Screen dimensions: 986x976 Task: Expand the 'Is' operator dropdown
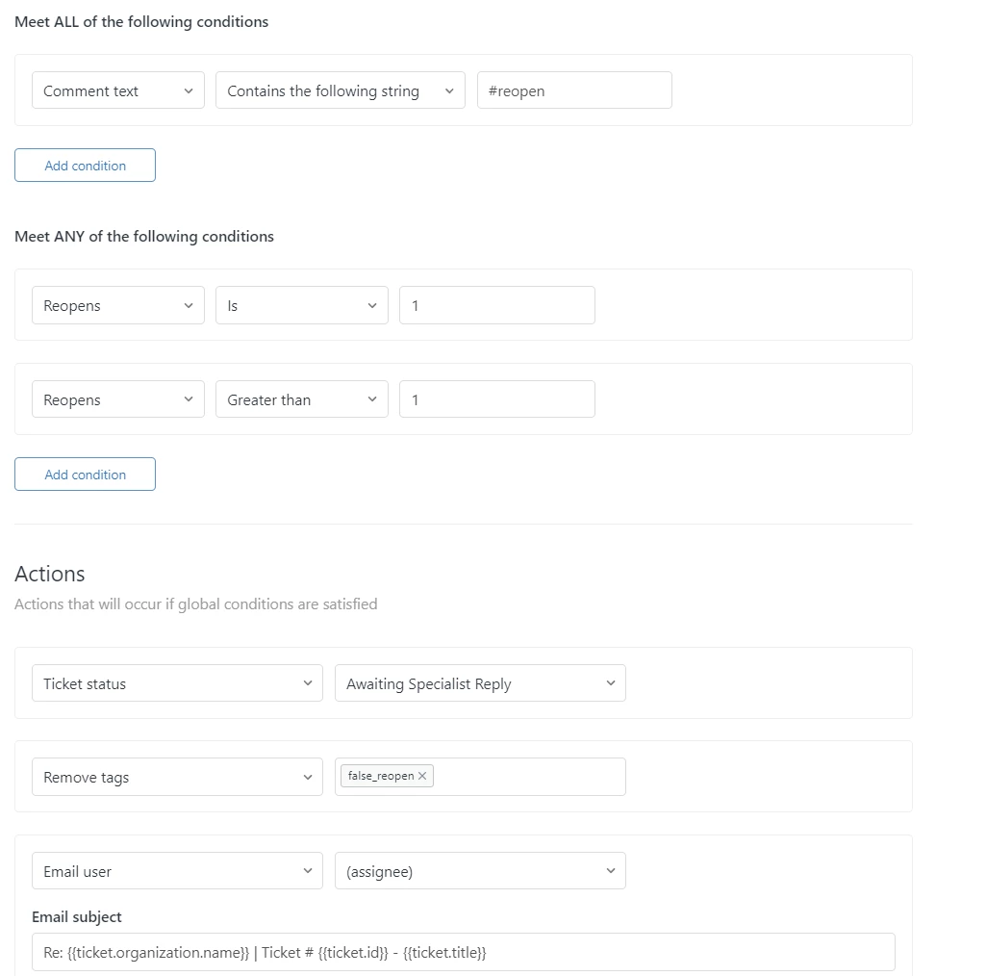pyautogui.click(x=301, y=305)
